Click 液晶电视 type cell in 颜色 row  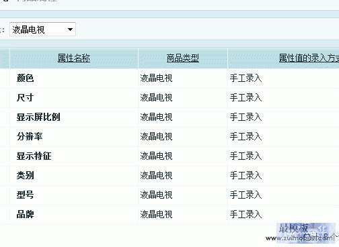click(156, 79)
